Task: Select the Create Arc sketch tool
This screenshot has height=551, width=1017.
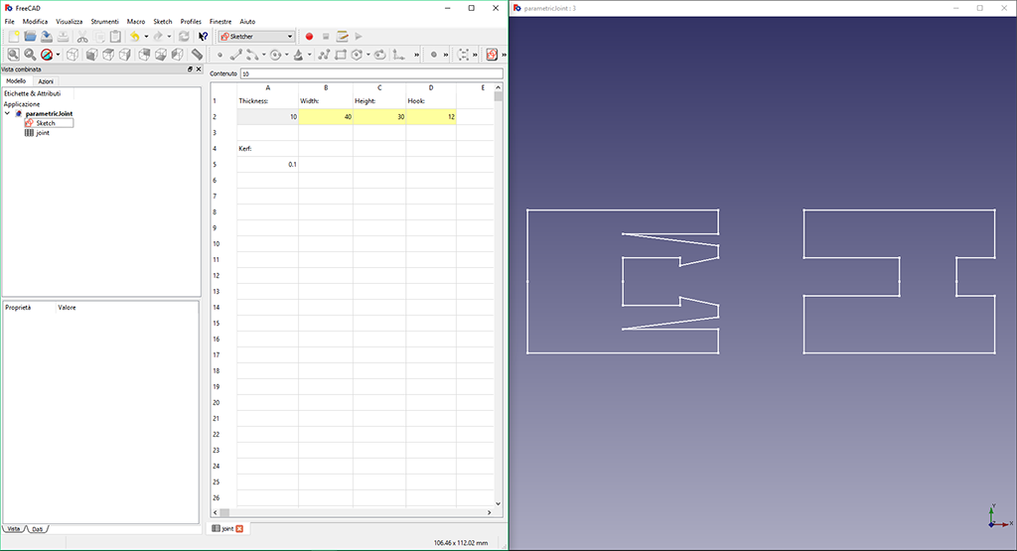Action: (x=252, y=56)
